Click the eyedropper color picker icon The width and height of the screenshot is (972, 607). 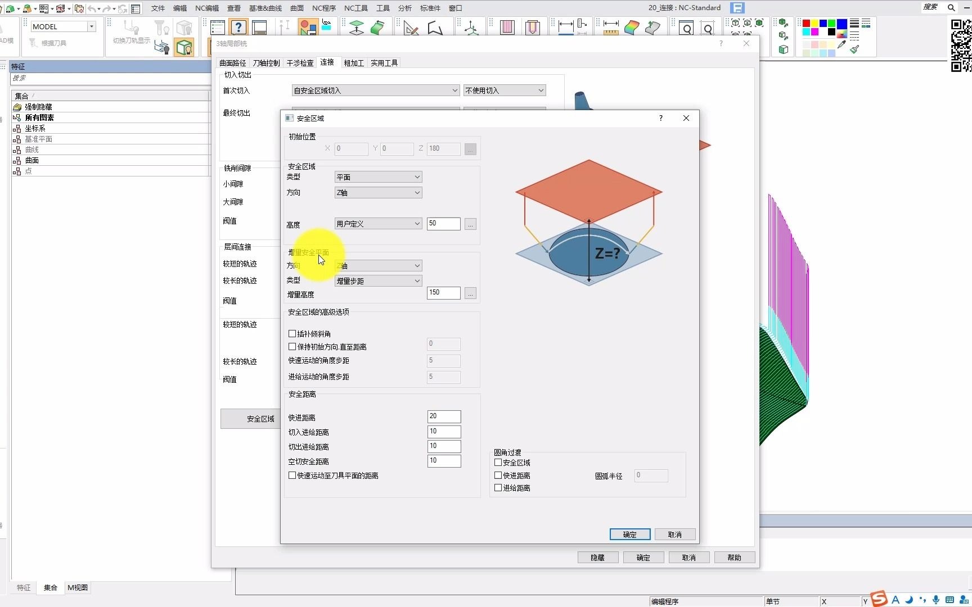point(841,44)
